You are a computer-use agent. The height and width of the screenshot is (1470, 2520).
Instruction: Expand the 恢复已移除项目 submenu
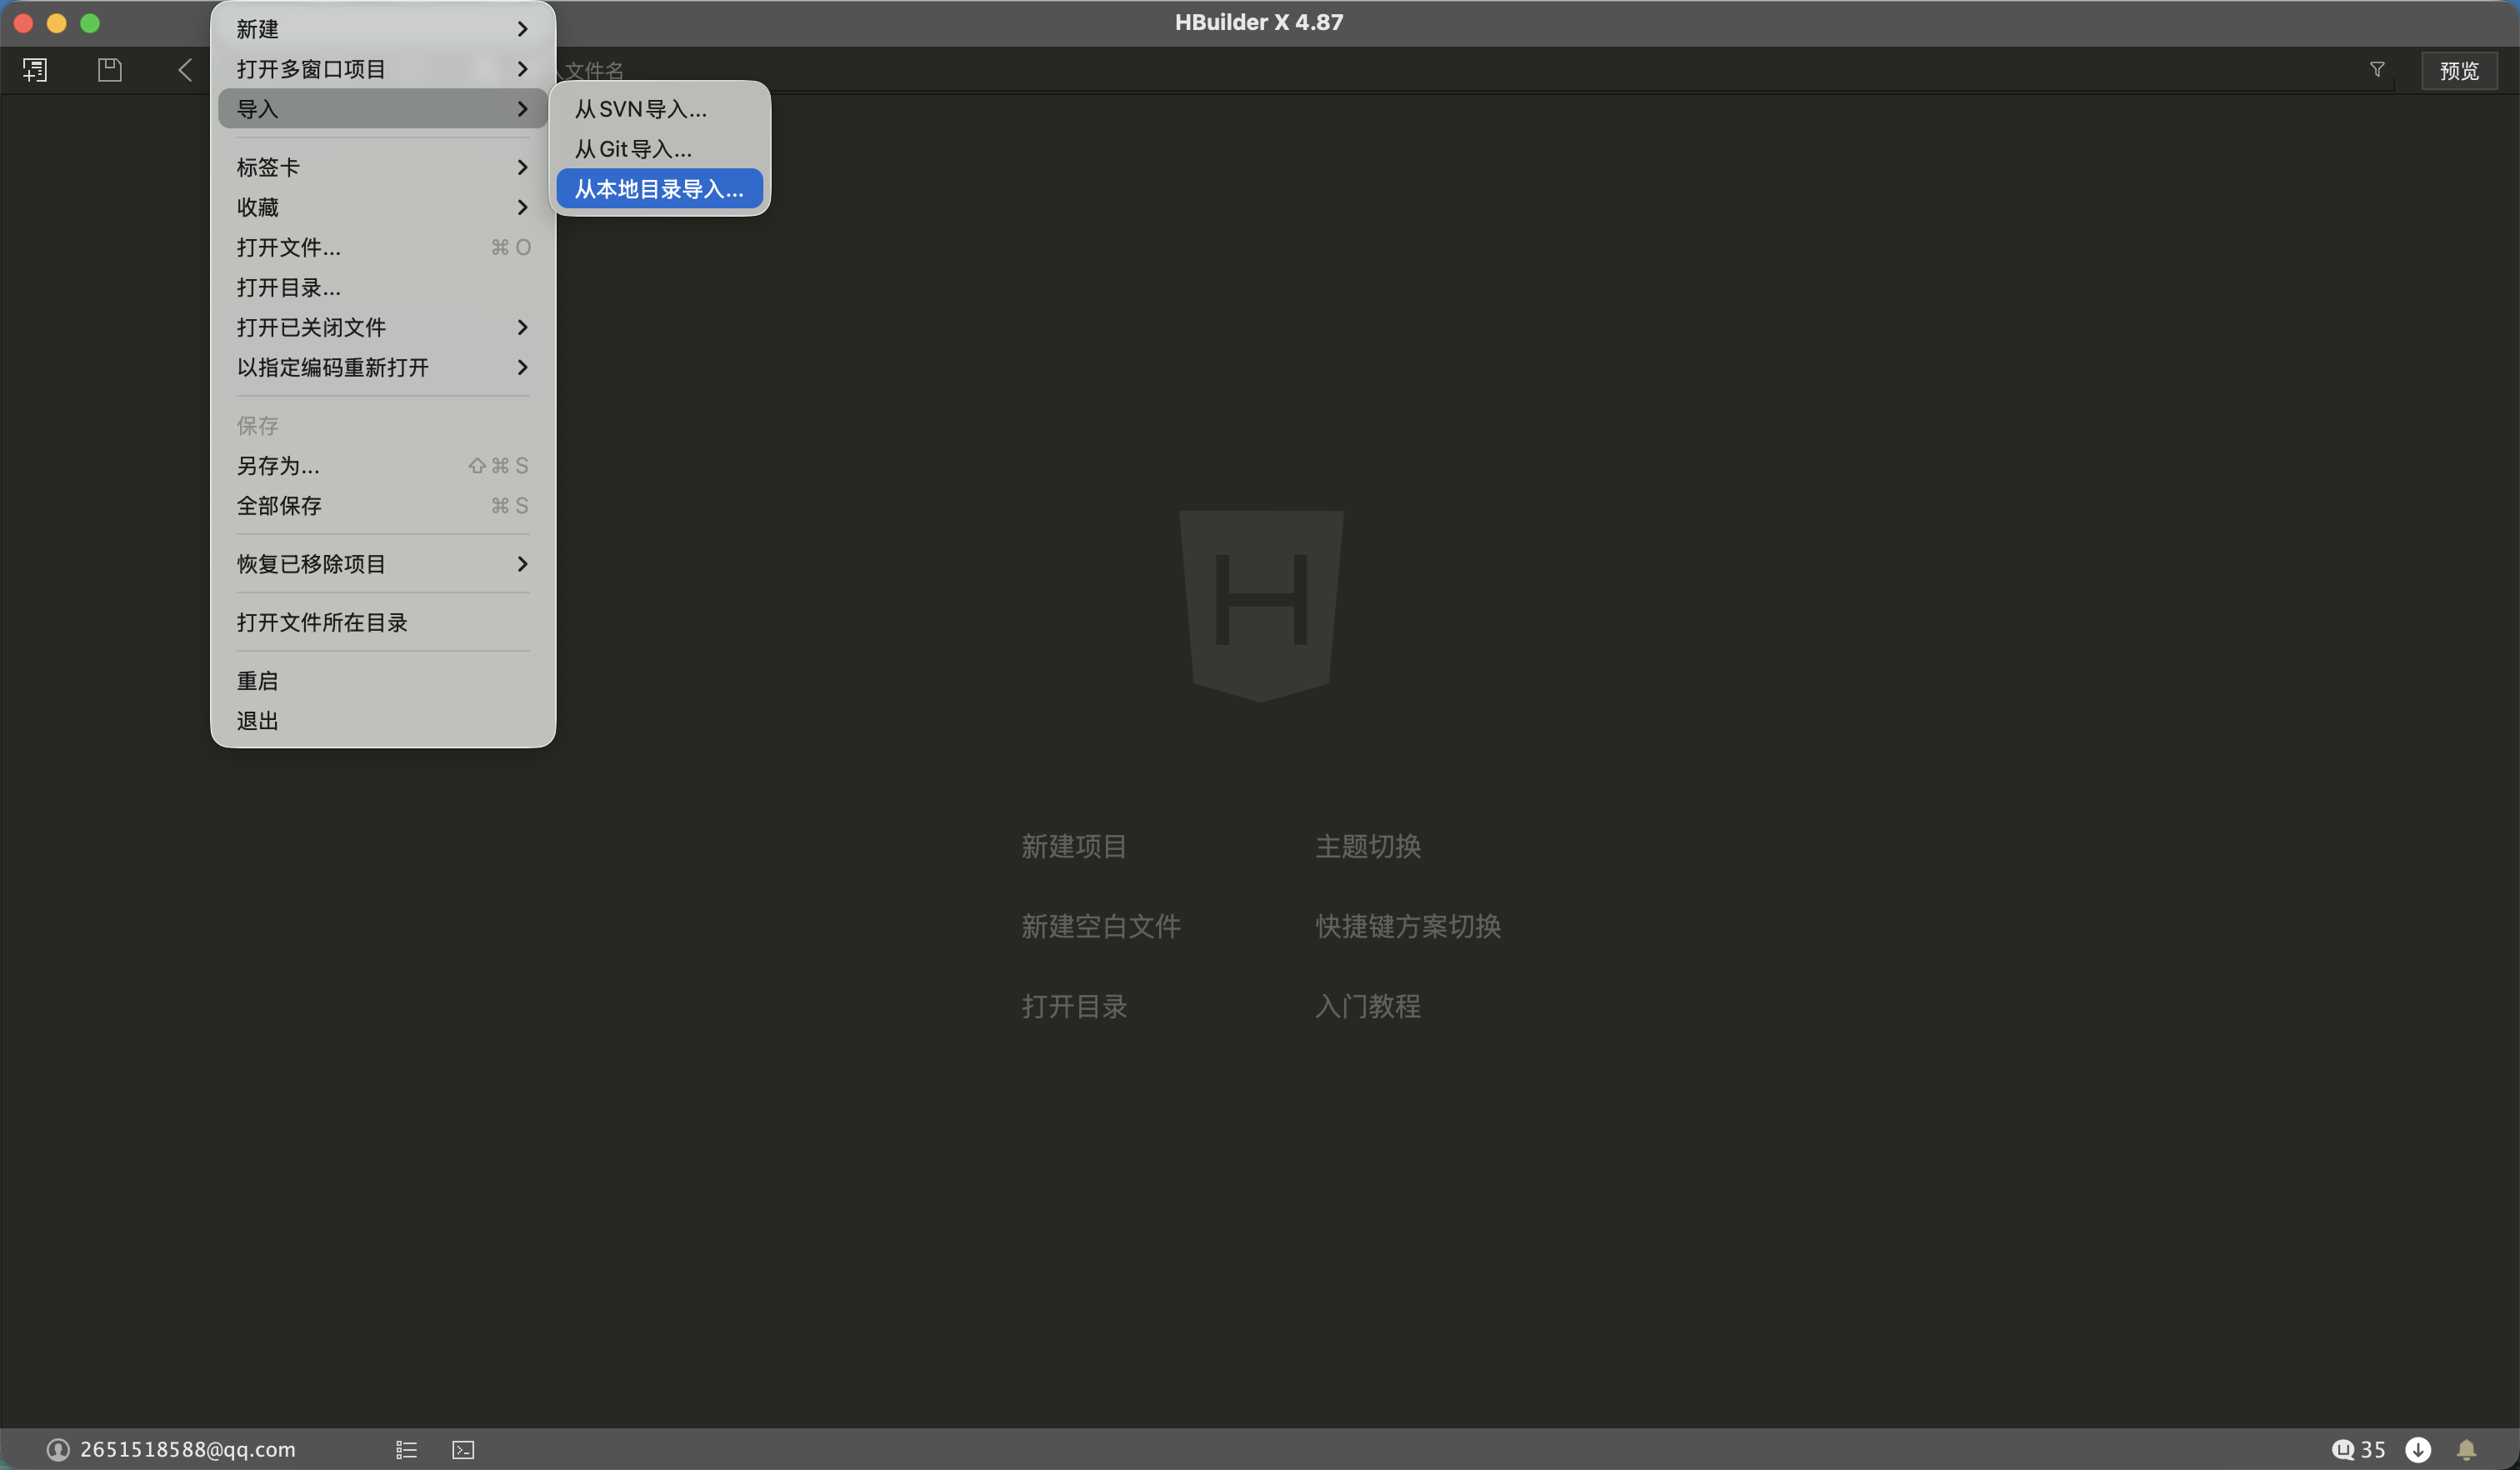[x=382, y=564]
